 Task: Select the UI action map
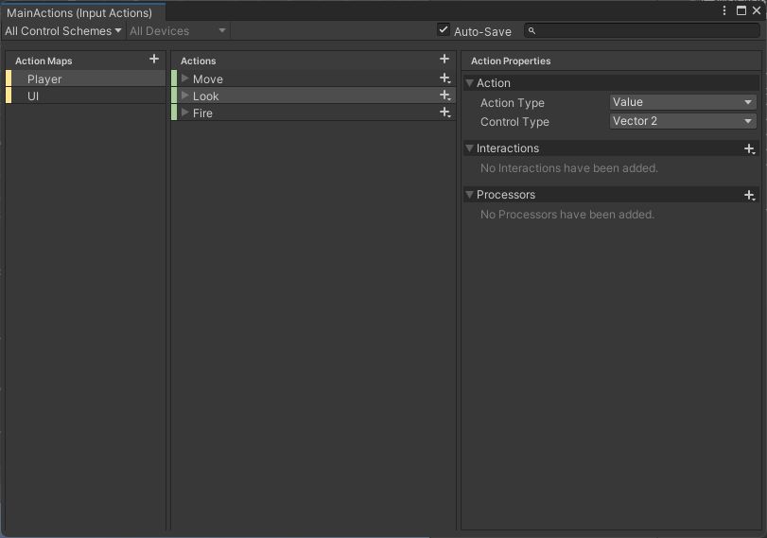pyautogui.click(x=86, y=95)
